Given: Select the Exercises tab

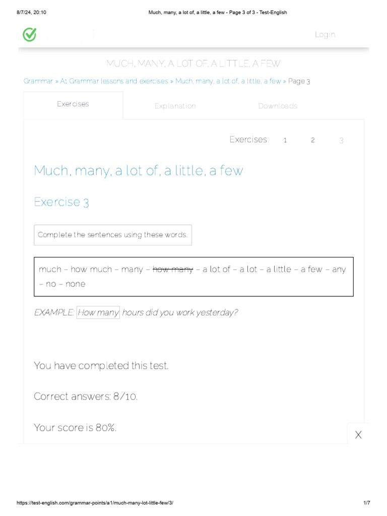Looking at the screenshot, I should click(x=73, y=104).
